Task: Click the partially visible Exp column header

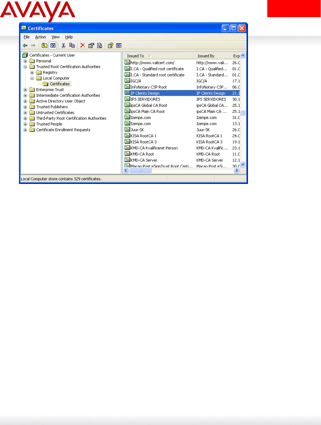Action: point(235,56)
